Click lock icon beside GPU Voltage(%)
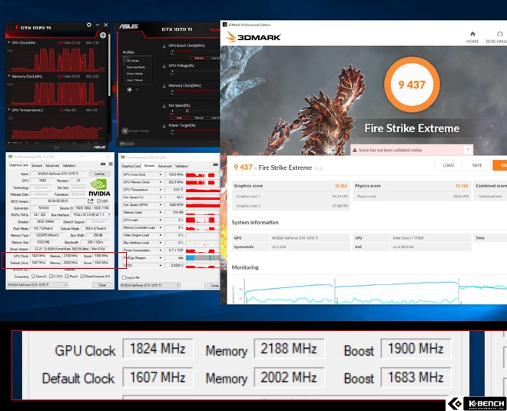 tap(164, 66)
